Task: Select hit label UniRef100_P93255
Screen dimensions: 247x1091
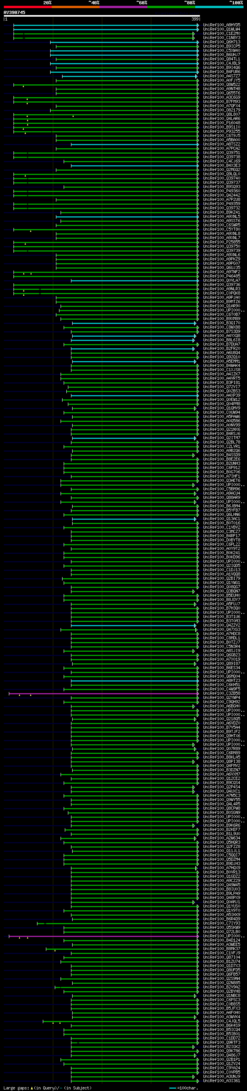Action: point(221,131)
